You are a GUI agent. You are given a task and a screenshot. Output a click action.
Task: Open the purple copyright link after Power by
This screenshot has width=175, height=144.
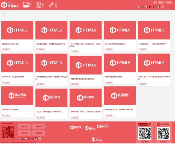33,142
